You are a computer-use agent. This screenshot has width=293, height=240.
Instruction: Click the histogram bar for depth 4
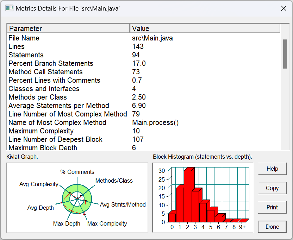(x=203, y=212)
